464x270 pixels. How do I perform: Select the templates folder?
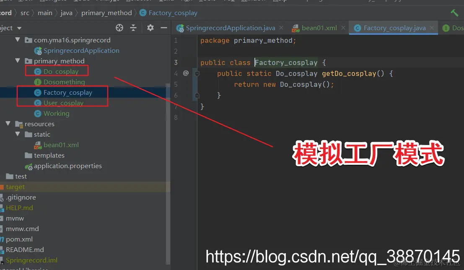(x=49, y=155)
